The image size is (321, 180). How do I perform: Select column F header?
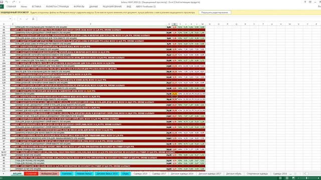[90, 24]
